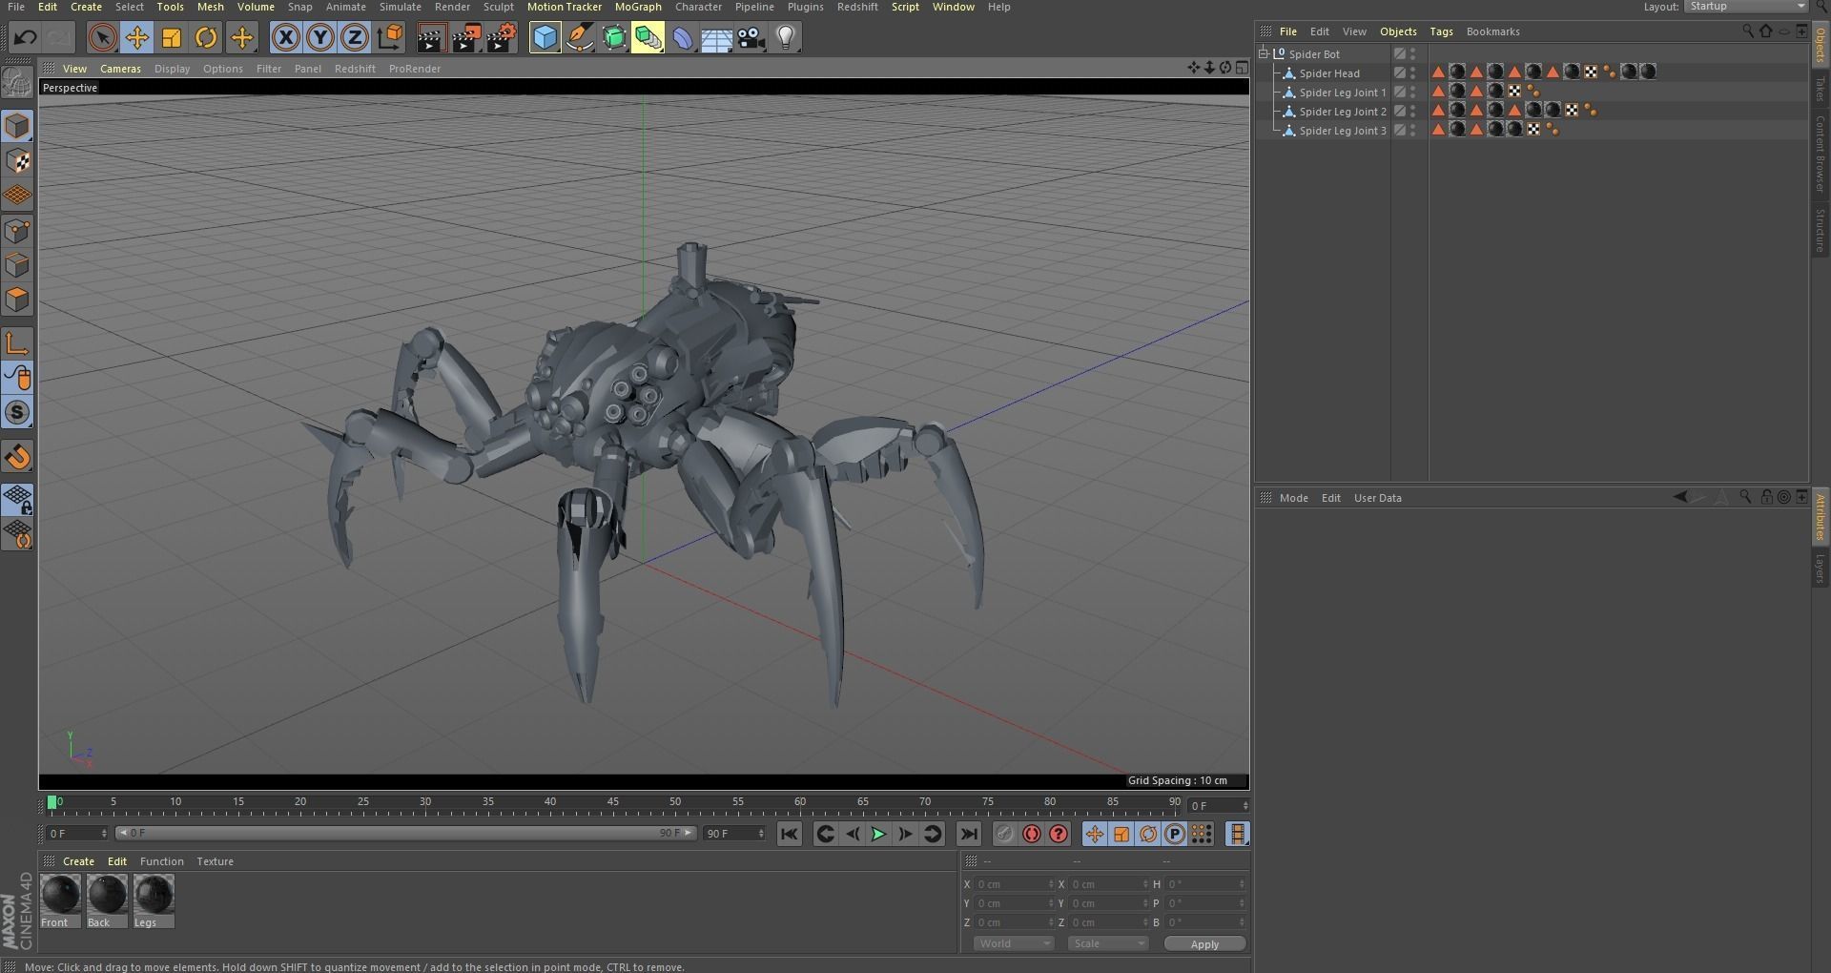Toggle visibility dots for Spider Leg Joint 1
The height and width of the screenshot is (973, 1831).
click(1413, 92)
